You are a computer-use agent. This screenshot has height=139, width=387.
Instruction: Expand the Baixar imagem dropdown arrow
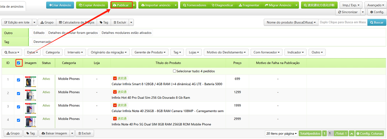click(72, 133)
